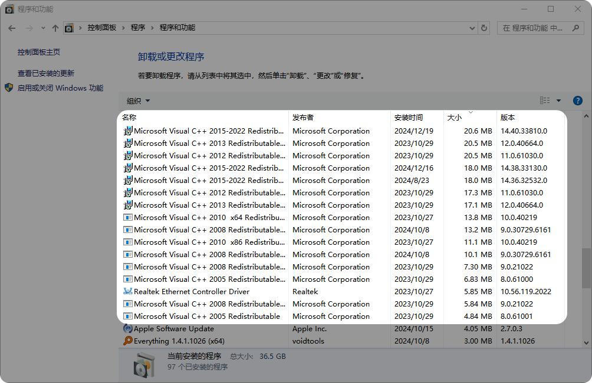
Task: Select Realtek publisher cell
Action: click(x=305, y=291)
